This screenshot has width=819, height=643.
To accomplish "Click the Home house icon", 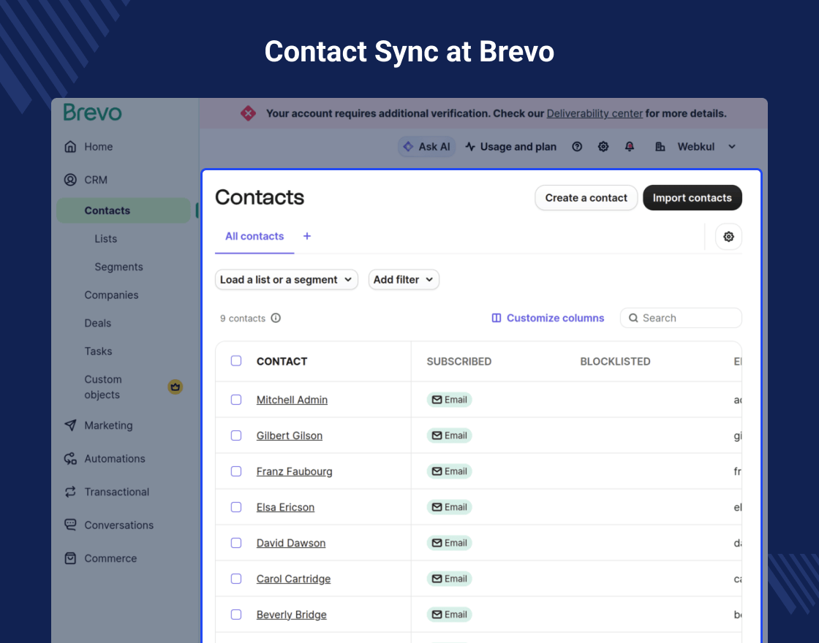I will pyautogui.click(x=70, y=147).
